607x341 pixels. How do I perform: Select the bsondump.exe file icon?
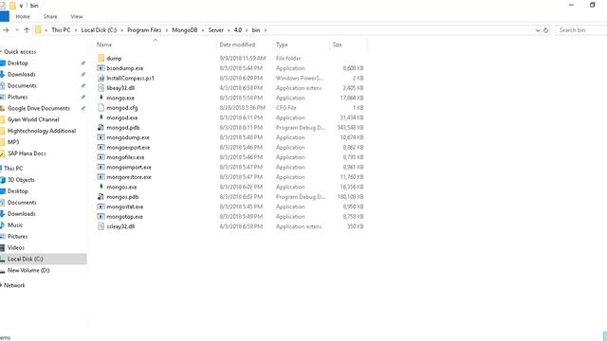101,68
